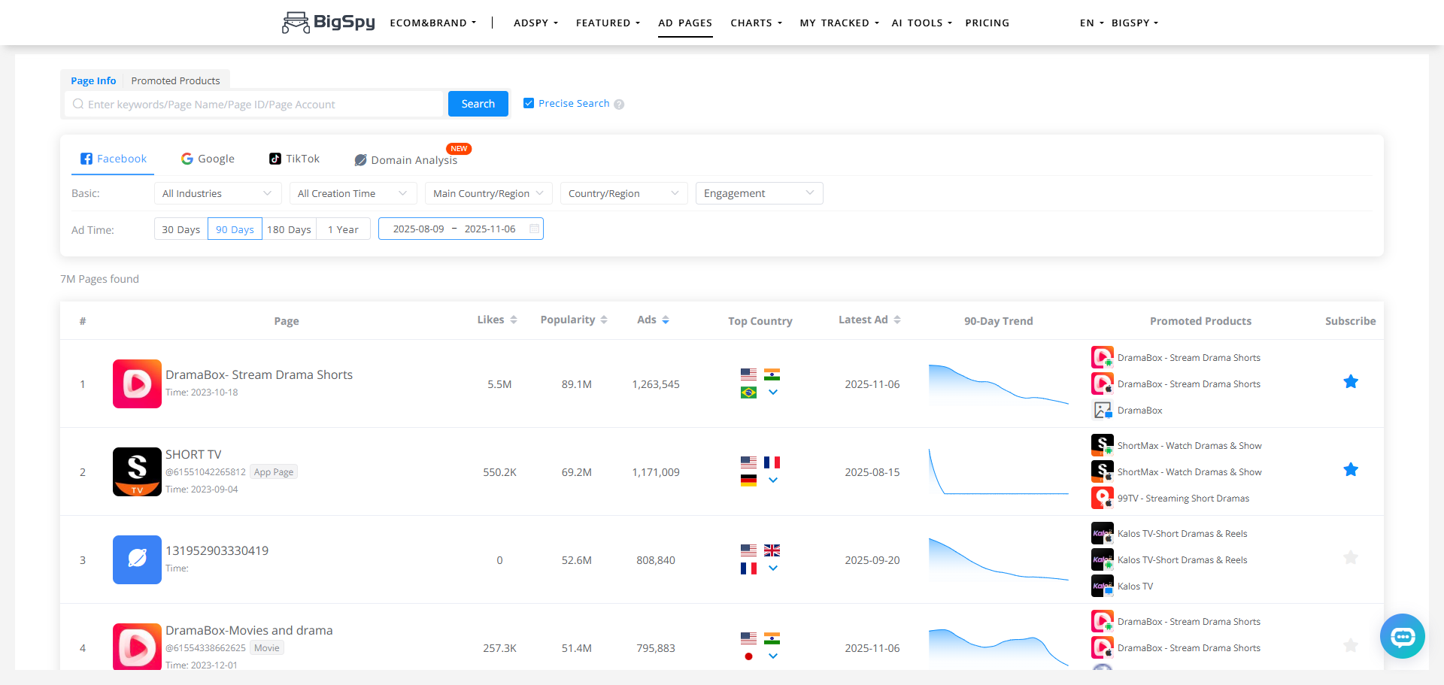Open the DramaBox page avatar thumbnail
The width and height of the screenshot is (1444, 685).
137,383
